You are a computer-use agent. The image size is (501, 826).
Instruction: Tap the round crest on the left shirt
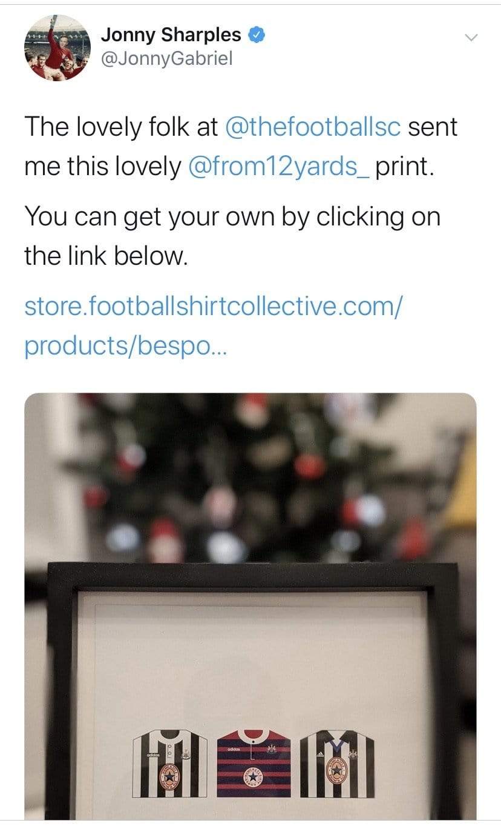170,780
